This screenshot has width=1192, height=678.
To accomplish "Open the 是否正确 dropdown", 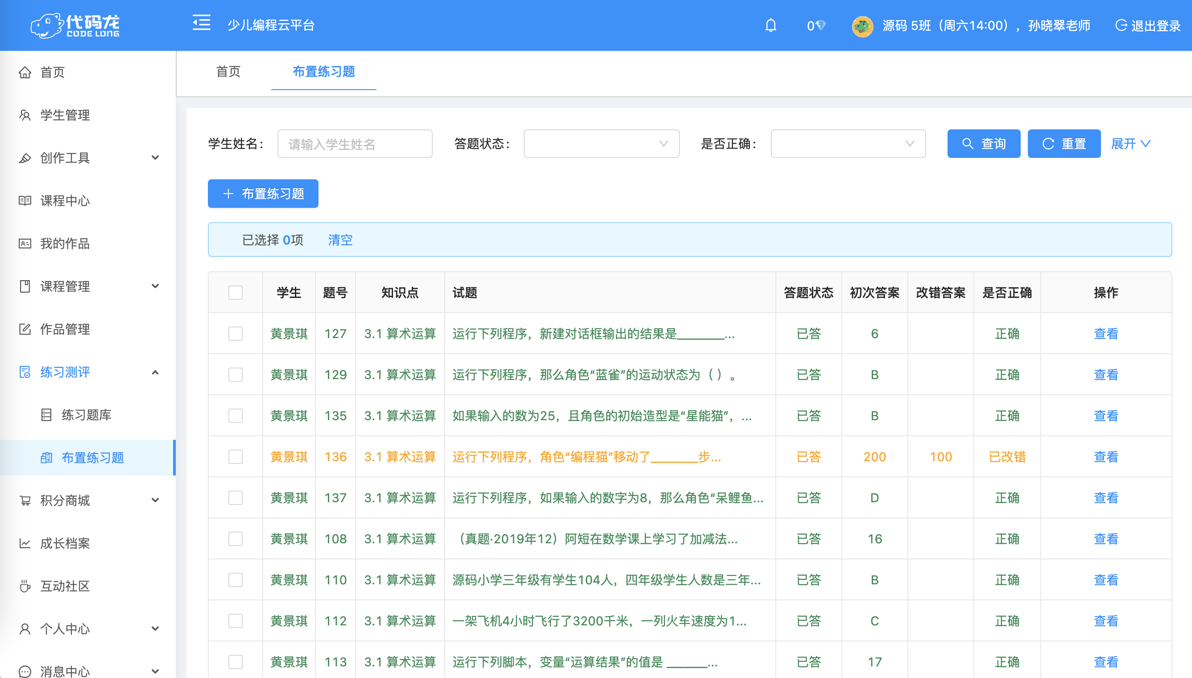I will 848,144.
